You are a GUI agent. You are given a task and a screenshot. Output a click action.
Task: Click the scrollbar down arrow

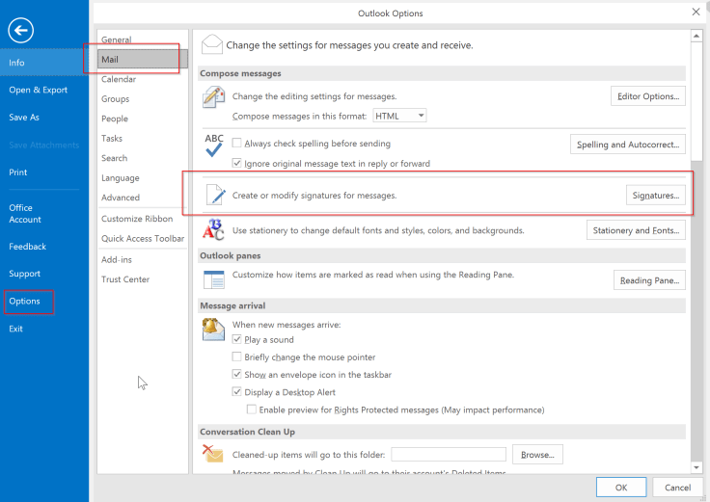click(695, 466)
